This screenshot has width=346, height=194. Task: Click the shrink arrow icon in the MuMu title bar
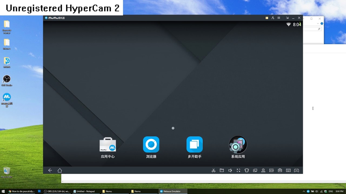[x=287, y=18]
